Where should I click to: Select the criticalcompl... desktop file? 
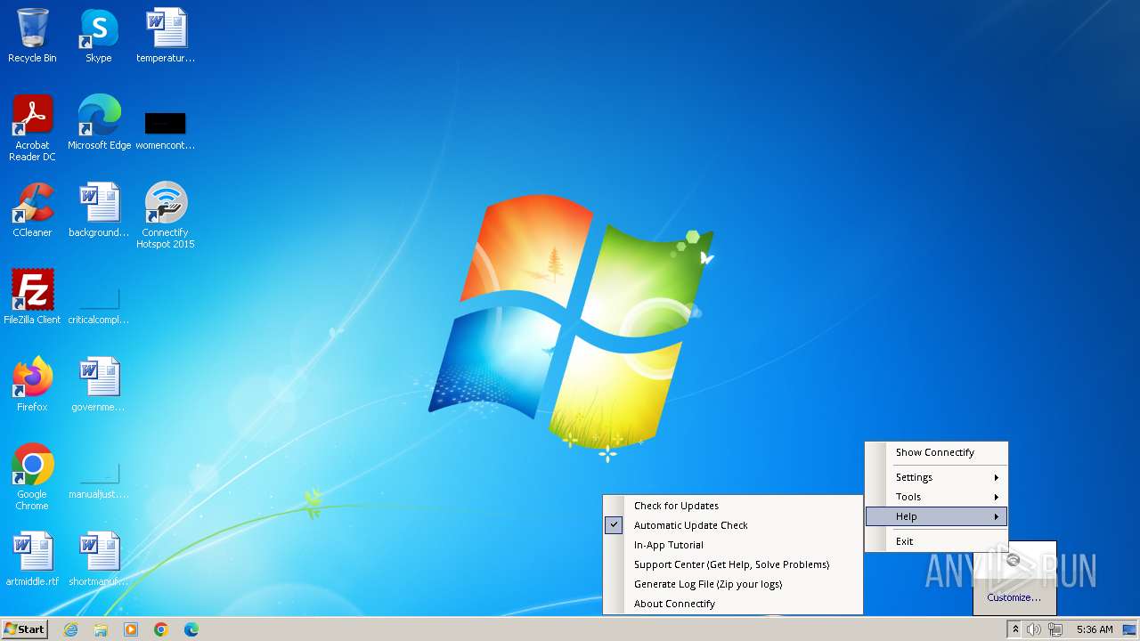point(99,304)
